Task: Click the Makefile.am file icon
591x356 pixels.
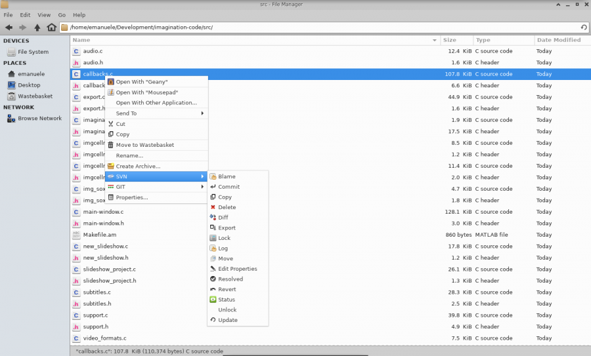Action: click(76, 235)
